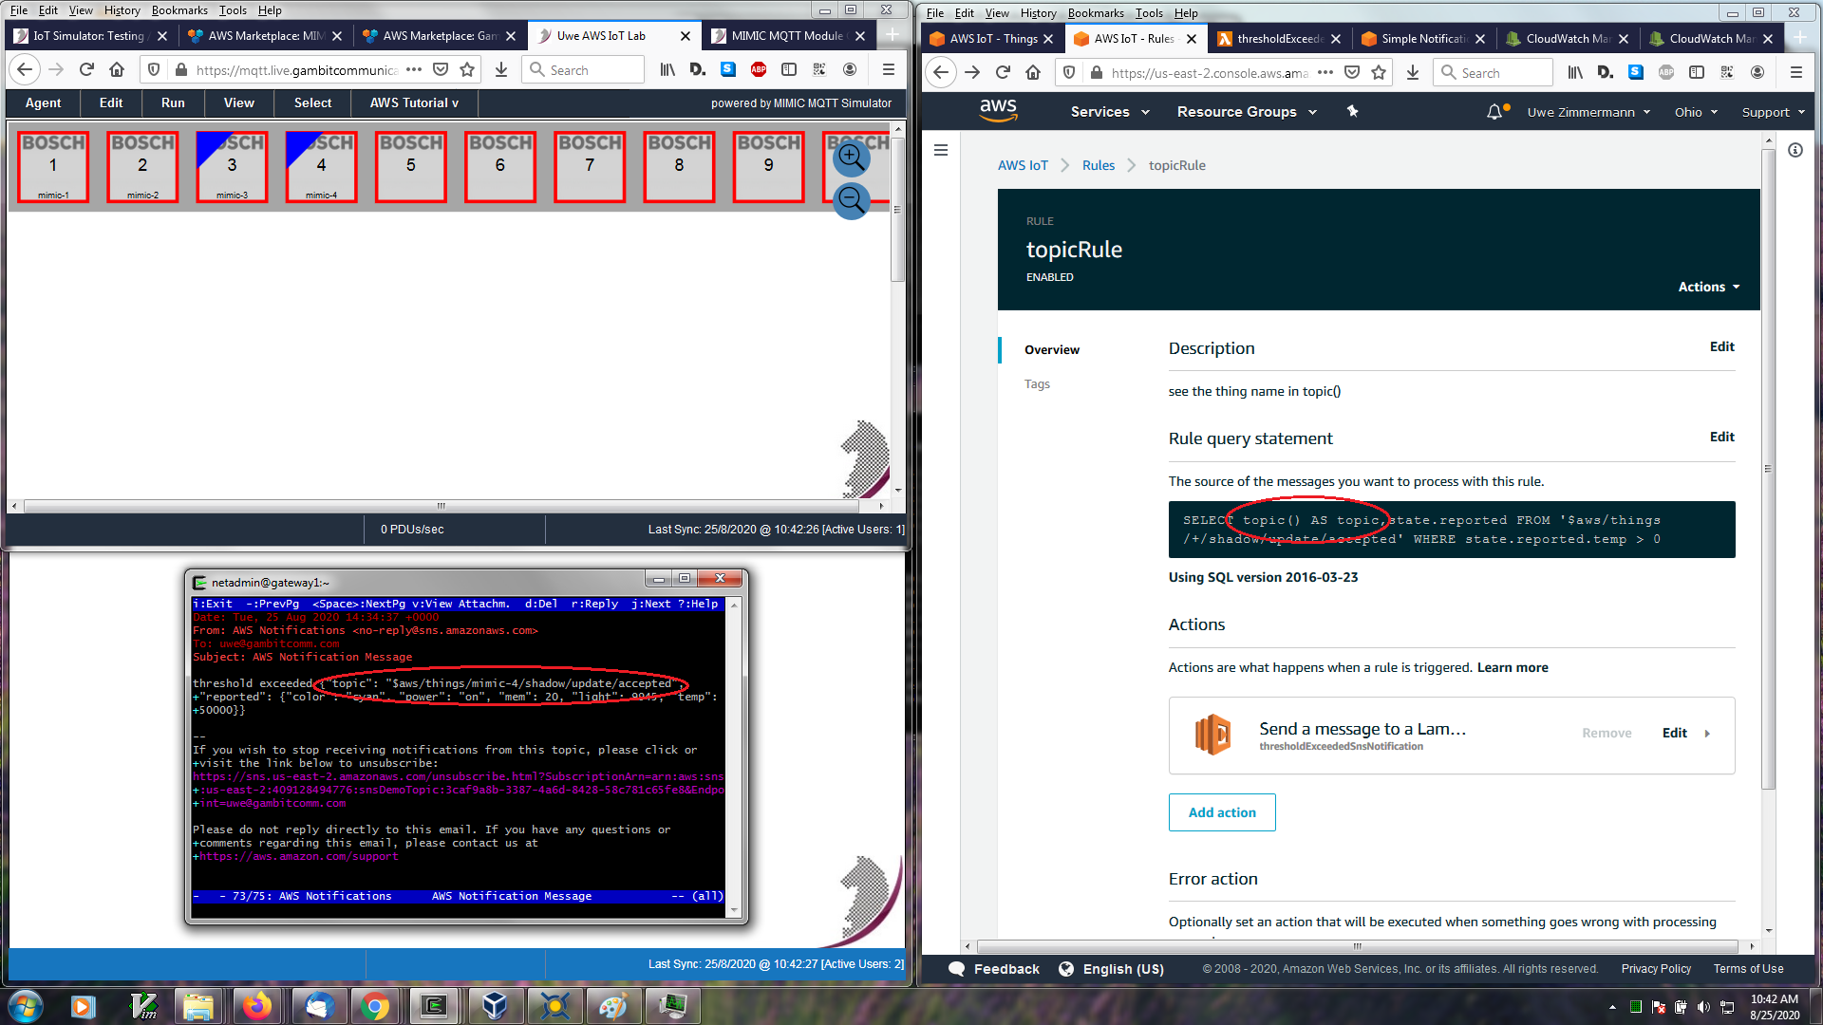1823x1025 pixels.
Task: Select BOSCH agent 3 mimic-3
Action: pos(232,166)
